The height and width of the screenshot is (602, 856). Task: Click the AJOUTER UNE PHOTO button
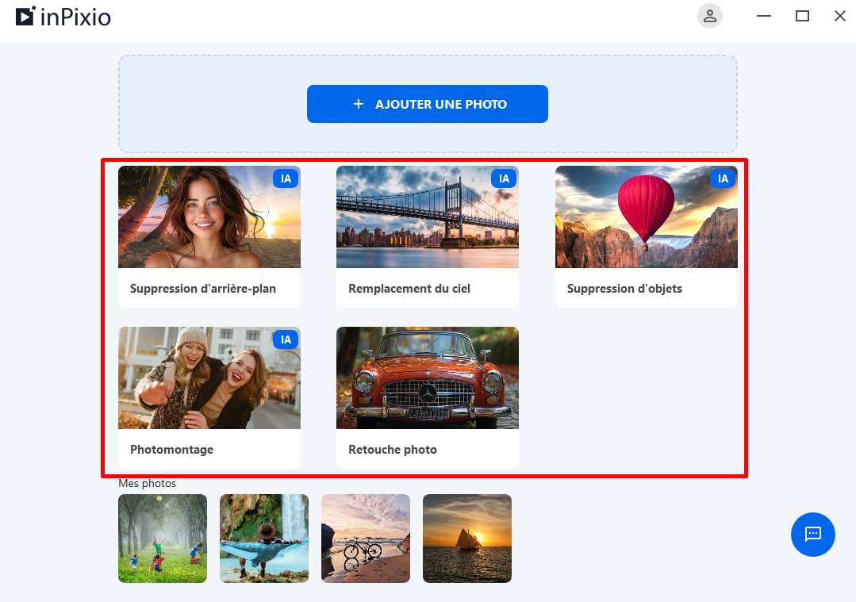click(x=428, y=104)
